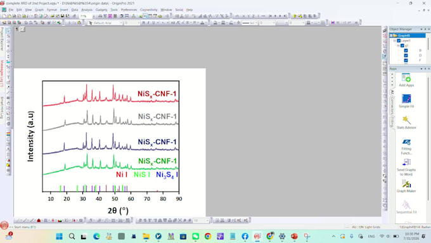The width and height of the screenshot is (431, 243).
Task: Click the New Project toolbar icon
Action: 4,16
